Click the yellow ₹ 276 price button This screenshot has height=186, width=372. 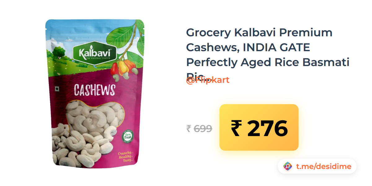[x=259, y=127]
